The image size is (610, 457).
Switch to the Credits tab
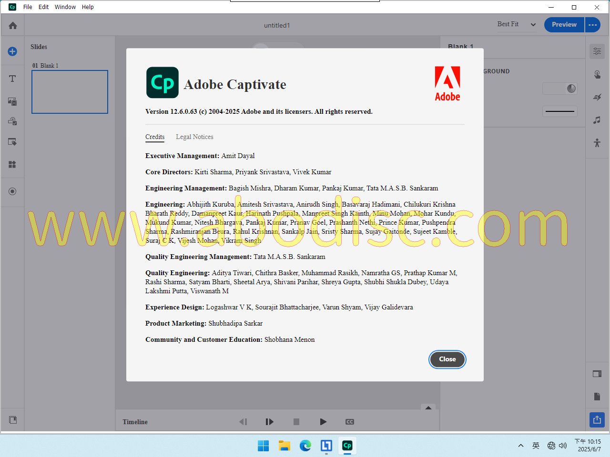pyautogui.click(x=155, y=137)
